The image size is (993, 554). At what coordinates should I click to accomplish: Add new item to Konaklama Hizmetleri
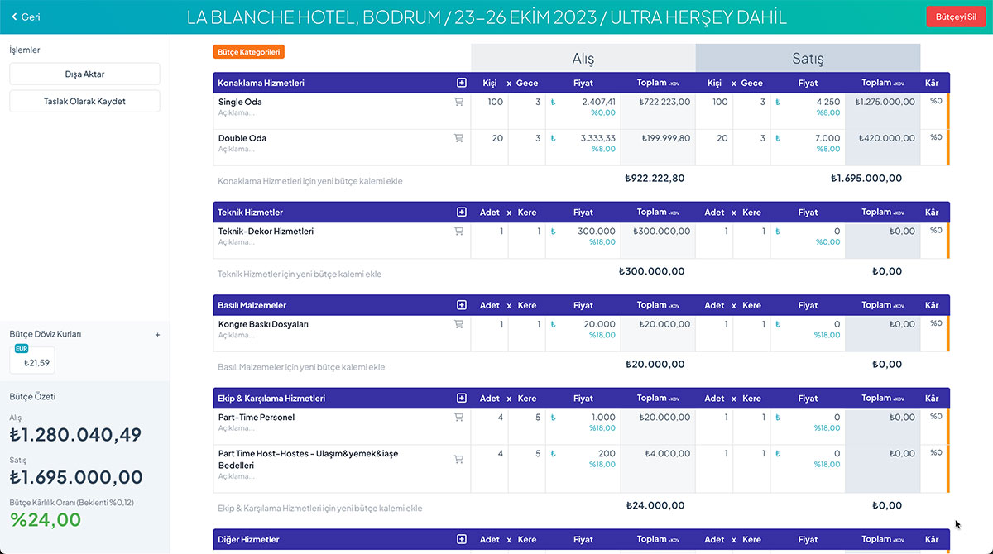coord(309,180)
